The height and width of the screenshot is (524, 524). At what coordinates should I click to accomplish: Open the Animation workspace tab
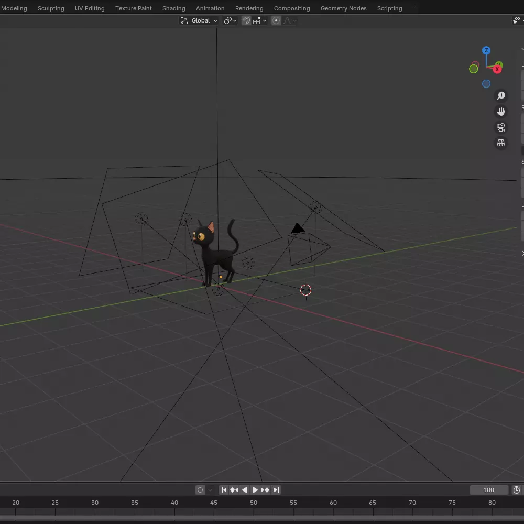point(210,8)
